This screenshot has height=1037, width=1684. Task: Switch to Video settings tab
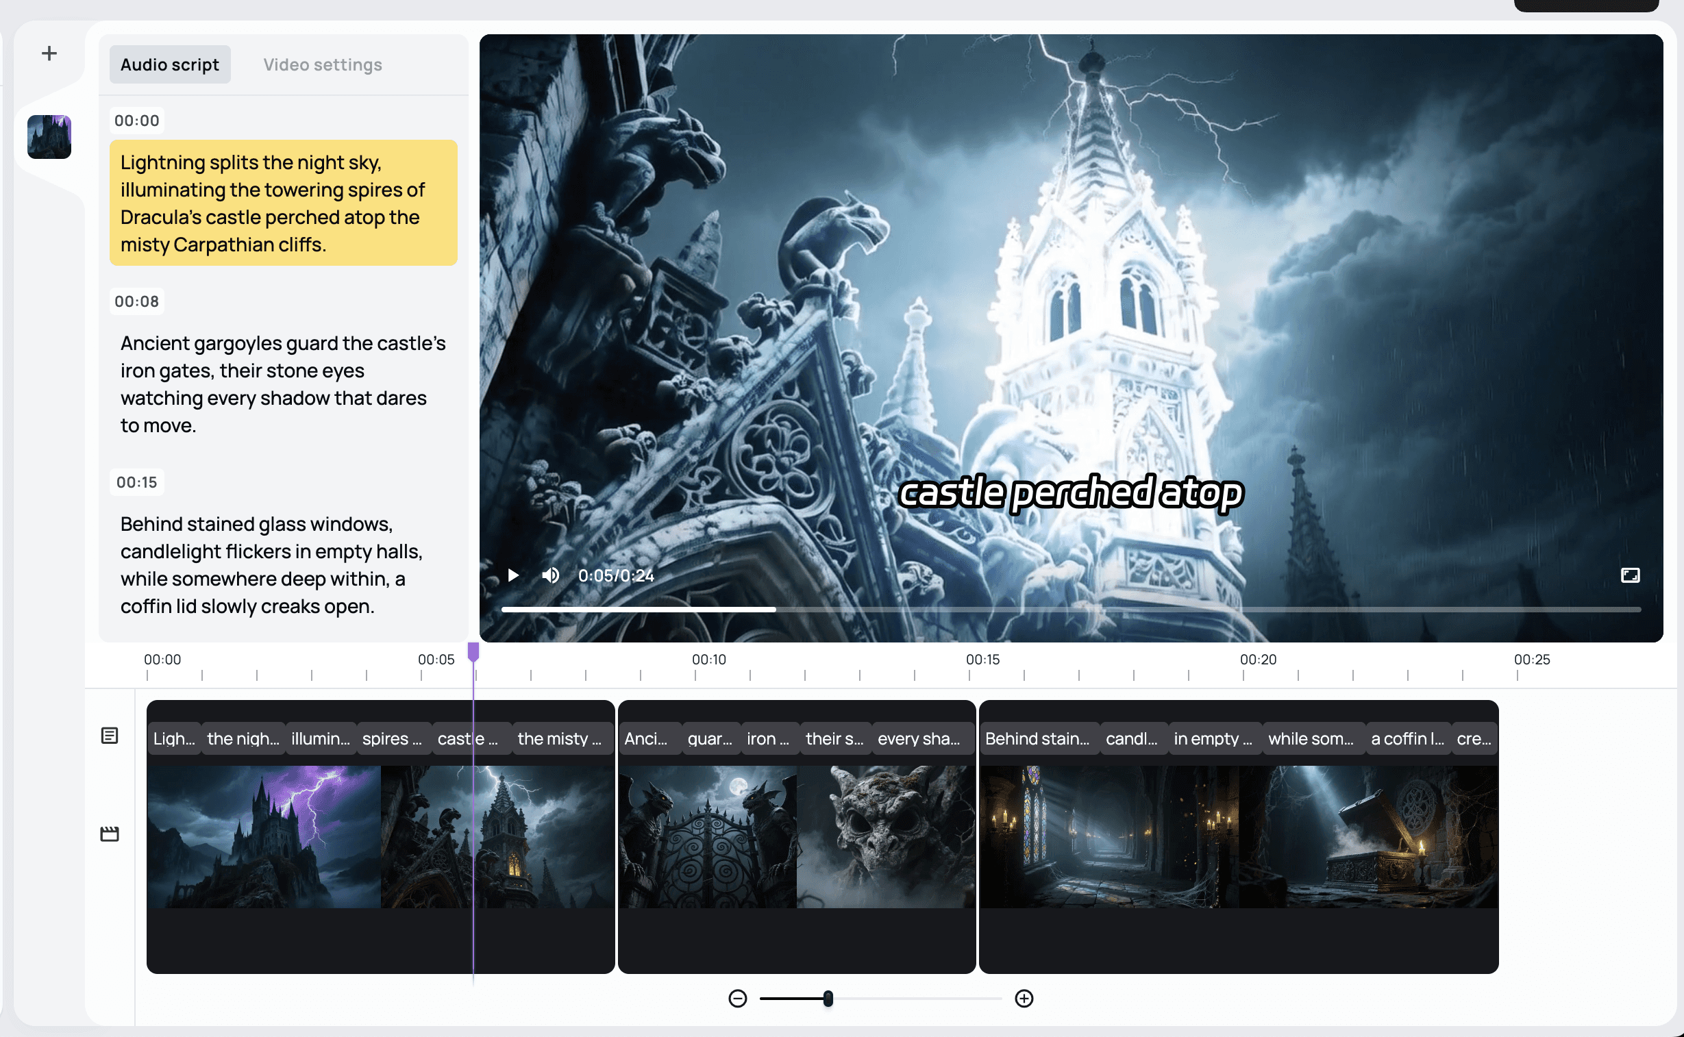coord(323,64)
